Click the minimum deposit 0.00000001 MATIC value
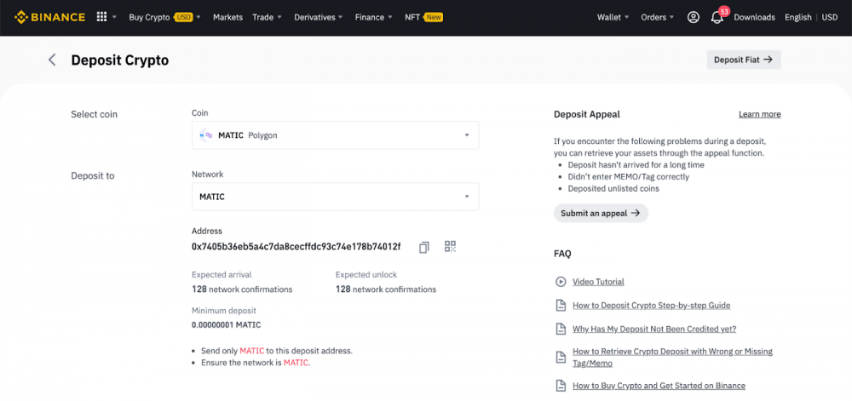The width and height of the screenshot is (852, 401). click(226, 325)
